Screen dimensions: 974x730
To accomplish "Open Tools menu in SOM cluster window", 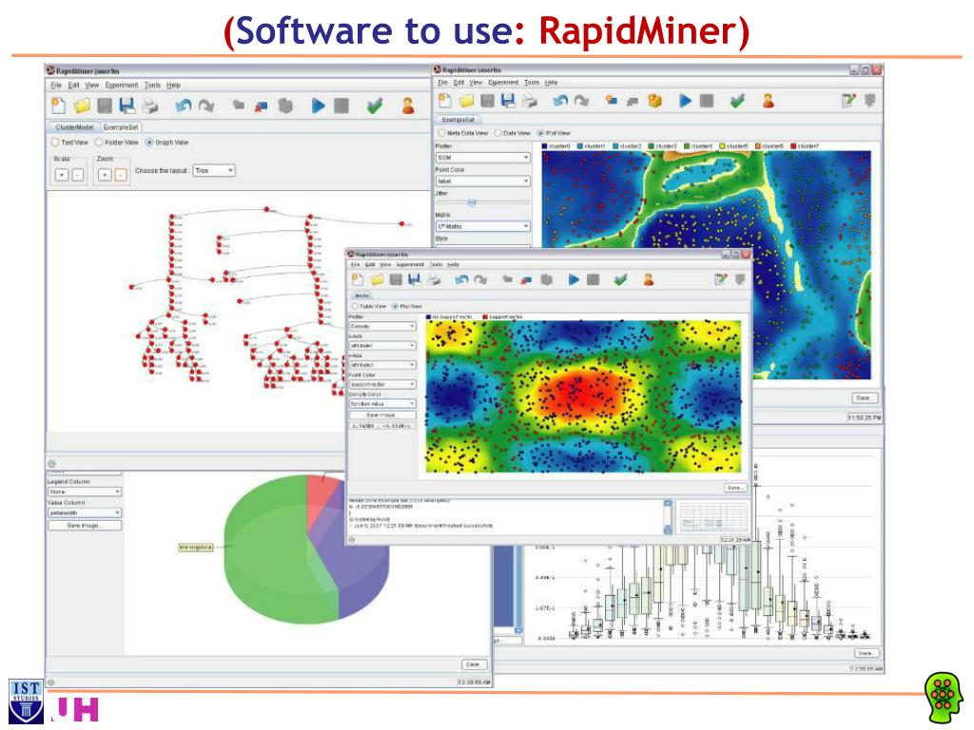I will click(532, 83).
